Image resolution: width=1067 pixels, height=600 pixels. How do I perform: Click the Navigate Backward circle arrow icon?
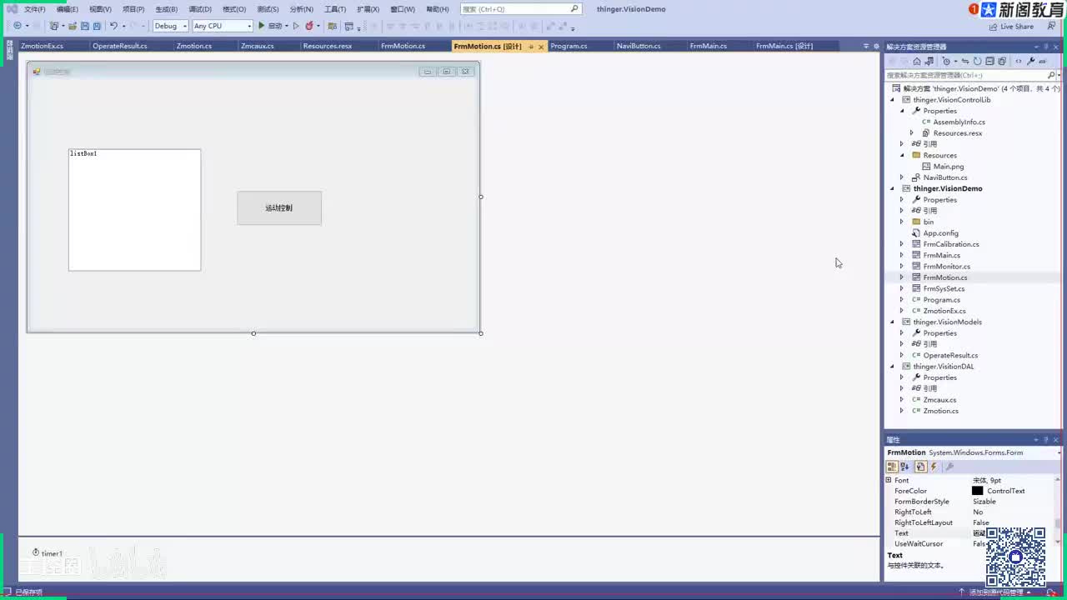(x=17, y=26)
